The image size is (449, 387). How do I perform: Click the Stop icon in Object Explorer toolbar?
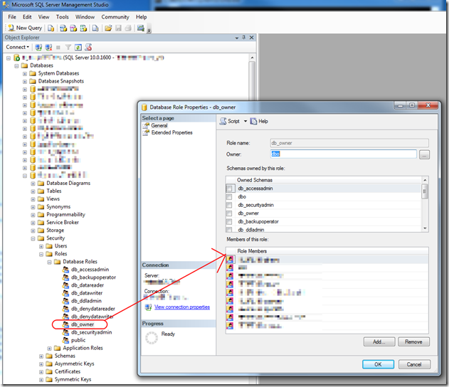[x=58, y=47]
